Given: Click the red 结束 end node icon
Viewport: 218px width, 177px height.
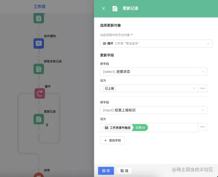Looking at the screenshot, I should coord(39,175).
